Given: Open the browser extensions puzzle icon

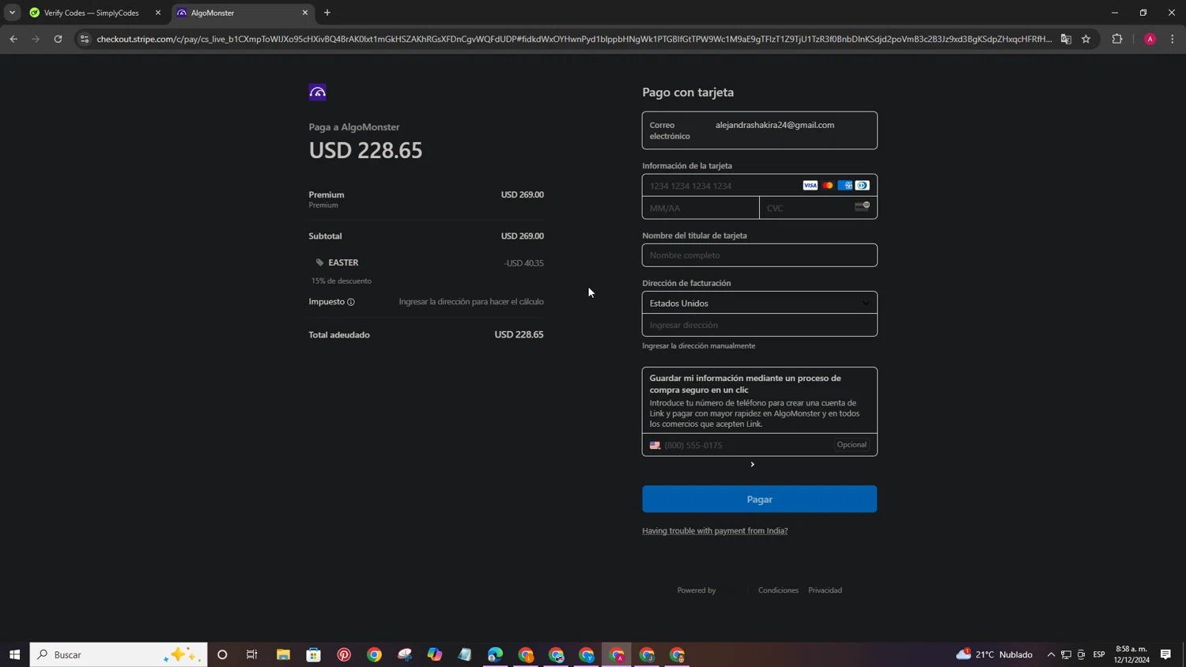Looking at the screenshot, I should tap(1117, 39).
